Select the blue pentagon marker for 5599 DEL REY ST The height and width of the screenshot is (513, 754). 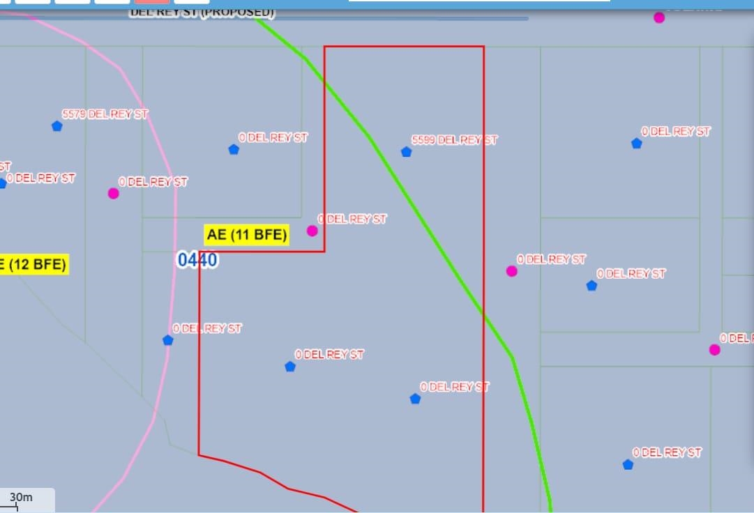pyautogui.click(x=406, y=152)
